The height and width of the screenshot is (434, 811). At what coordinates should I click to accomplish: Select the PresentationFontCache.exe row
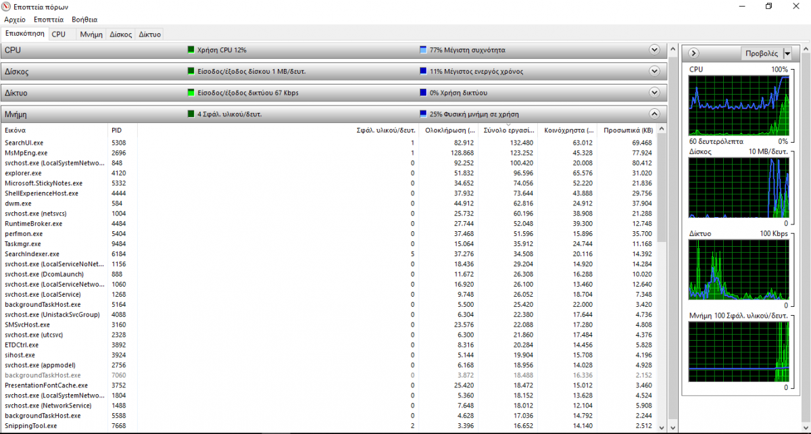click(x=329, y=385)
